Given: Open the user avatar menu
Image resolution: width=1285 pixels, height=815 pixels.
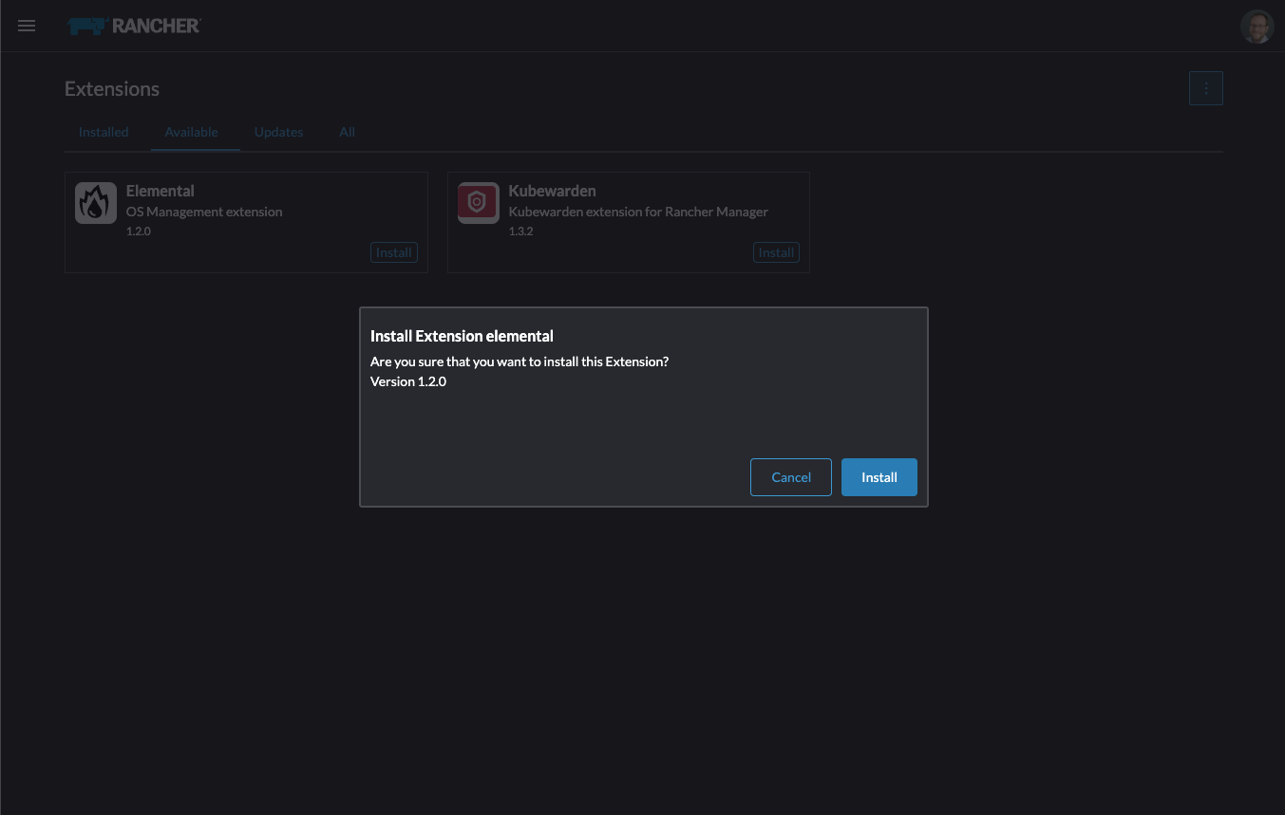Looking at the screenshot, I should point(1257,27).
